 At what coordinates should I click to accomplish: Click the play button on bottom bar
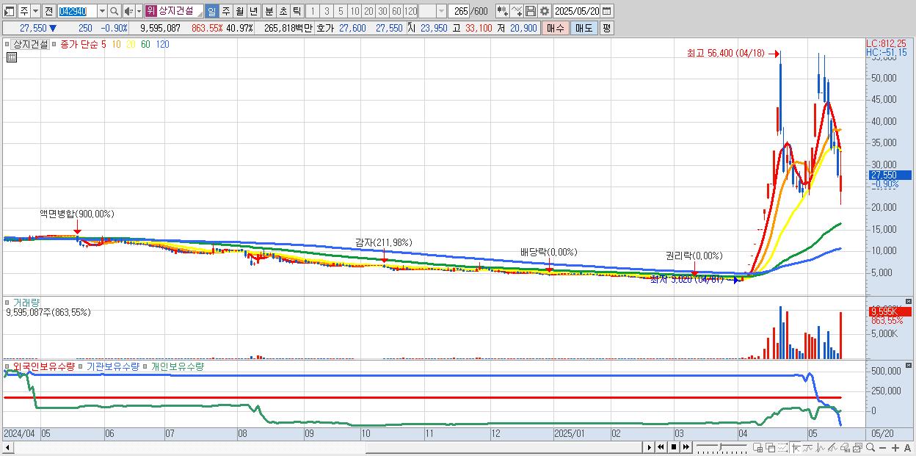point(649,447)
